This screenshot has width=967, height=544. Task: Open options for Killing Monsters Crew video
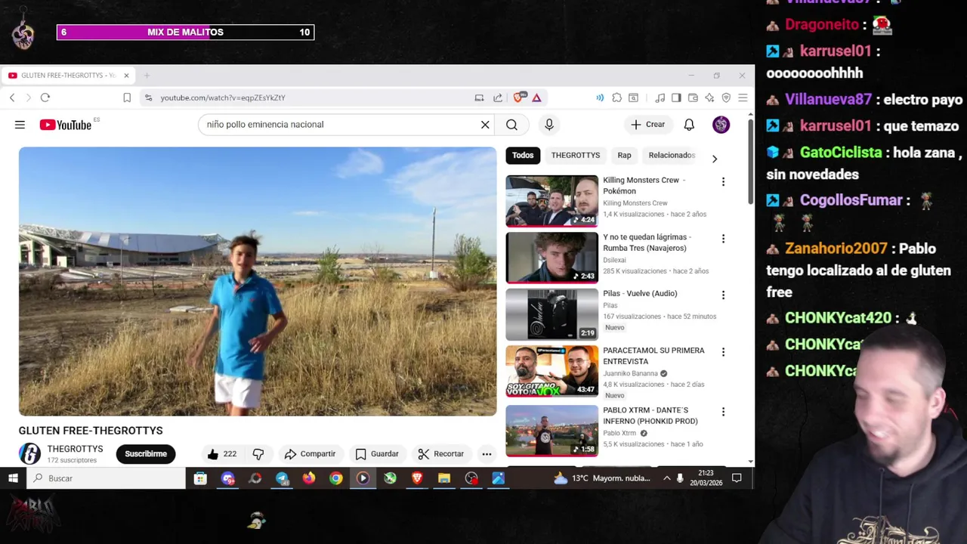[x=723, y=181]
